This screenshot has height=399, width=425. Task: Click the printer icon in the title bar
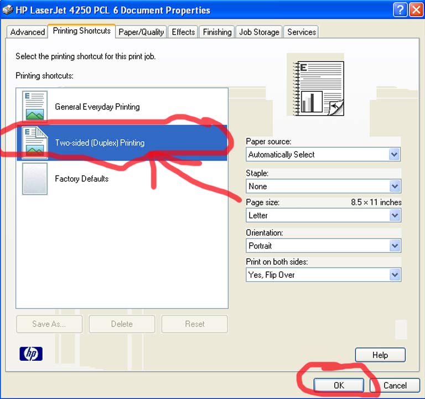click(x=8, y=10)
